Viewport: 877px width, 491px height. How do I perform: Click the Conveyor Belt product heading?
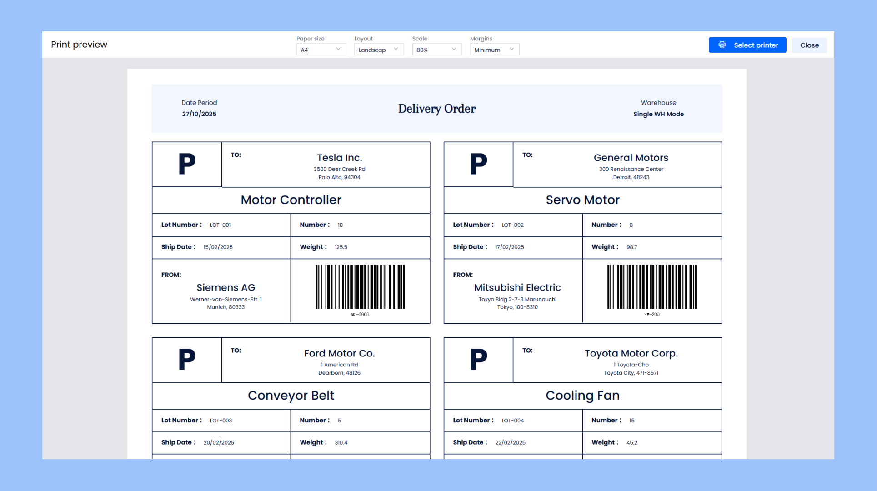coord(291,396)
